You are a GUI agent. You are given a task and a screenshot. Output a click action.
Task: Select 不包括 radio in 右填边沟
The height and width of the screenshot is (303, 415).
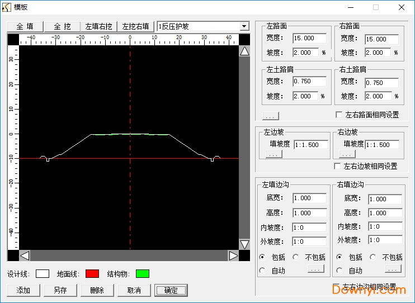click(373, 257)
